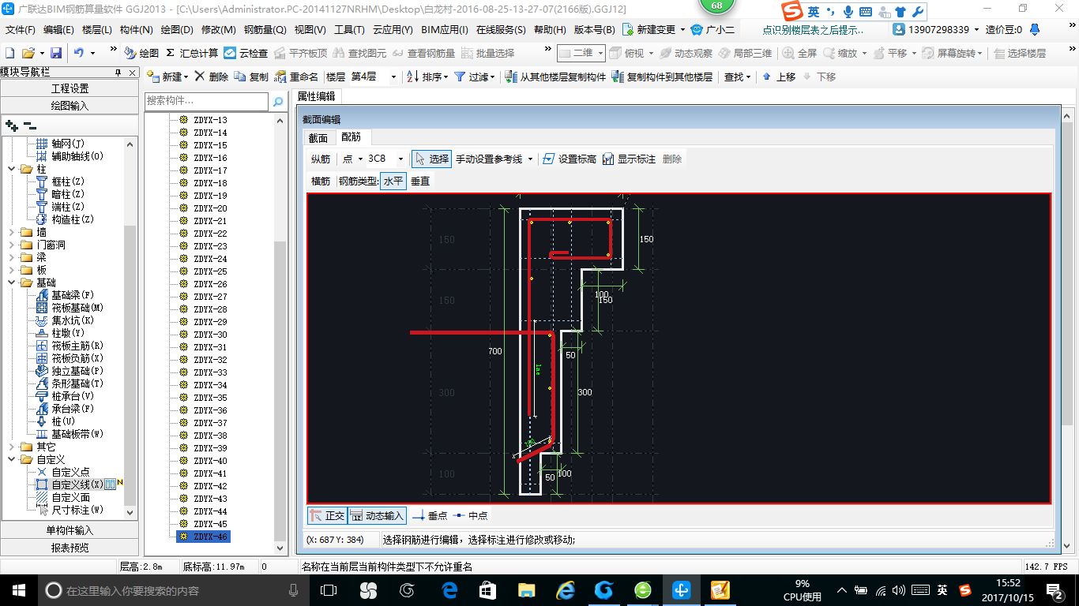This screenshot has height=606, width=1079.
Task: Select 独立基础(P) tree item
Action: click(70, 371)
